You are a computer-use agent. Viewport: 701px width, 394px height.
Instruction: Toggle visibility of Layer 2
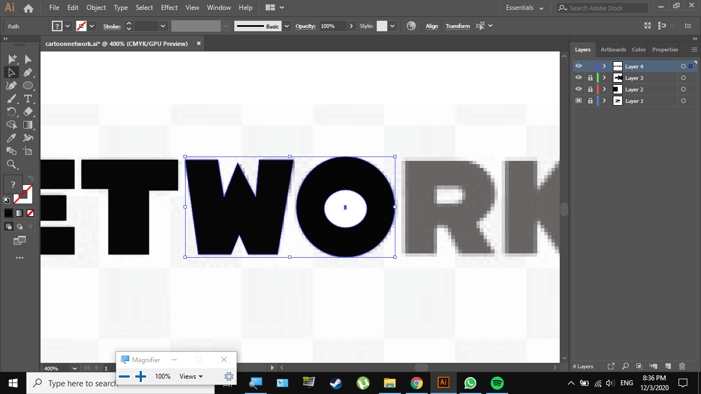tap(578, 89)
